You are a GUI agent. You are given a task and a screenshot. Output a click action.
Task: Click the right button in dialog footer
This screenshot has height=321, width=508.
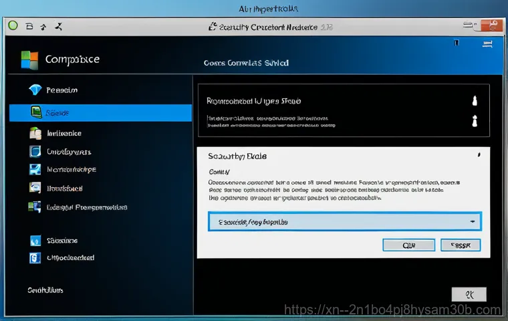pos(461,245)
